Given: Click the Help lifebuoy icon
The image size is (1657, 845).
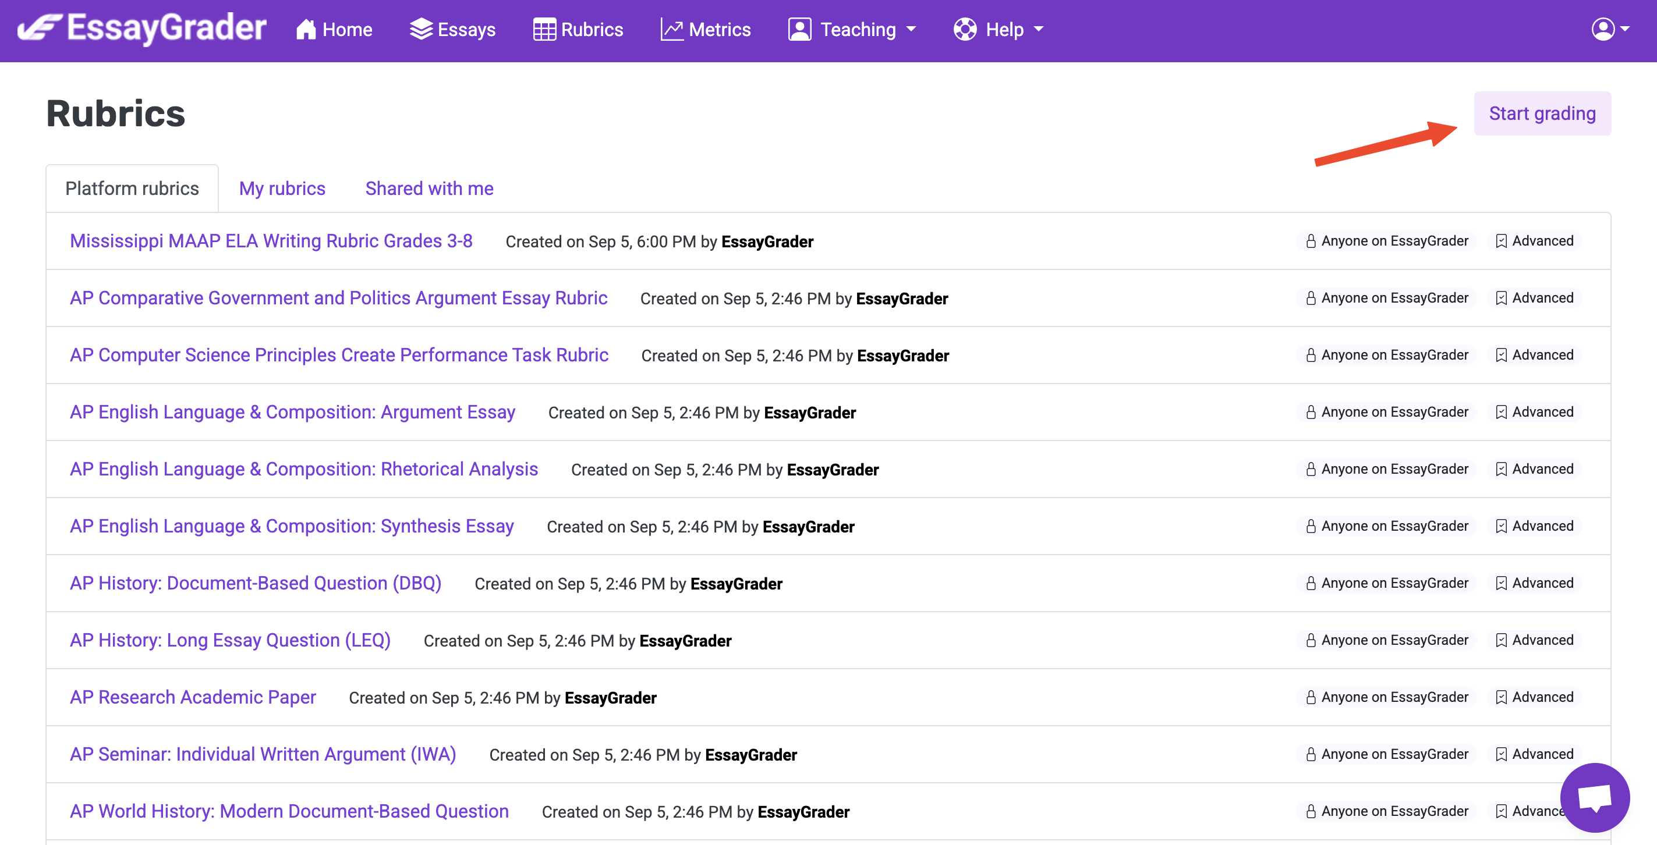Looking at the screenshot, I should pyautogui.click(x=965, y=30).
